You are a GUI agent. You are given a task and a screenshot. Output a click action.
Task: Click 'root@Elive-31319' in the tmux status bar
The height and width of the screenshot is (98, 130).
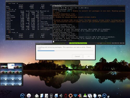pyautogui.click(x=104, y=43)
